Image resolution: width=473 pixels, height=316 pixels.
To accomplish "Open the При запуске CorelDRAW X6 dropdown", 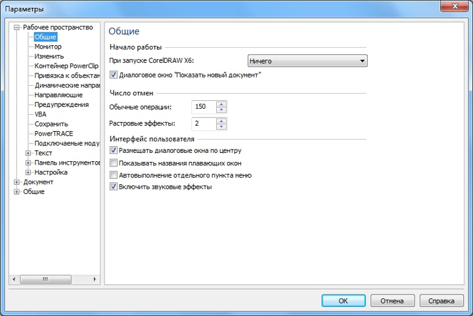I will point(307,62).
